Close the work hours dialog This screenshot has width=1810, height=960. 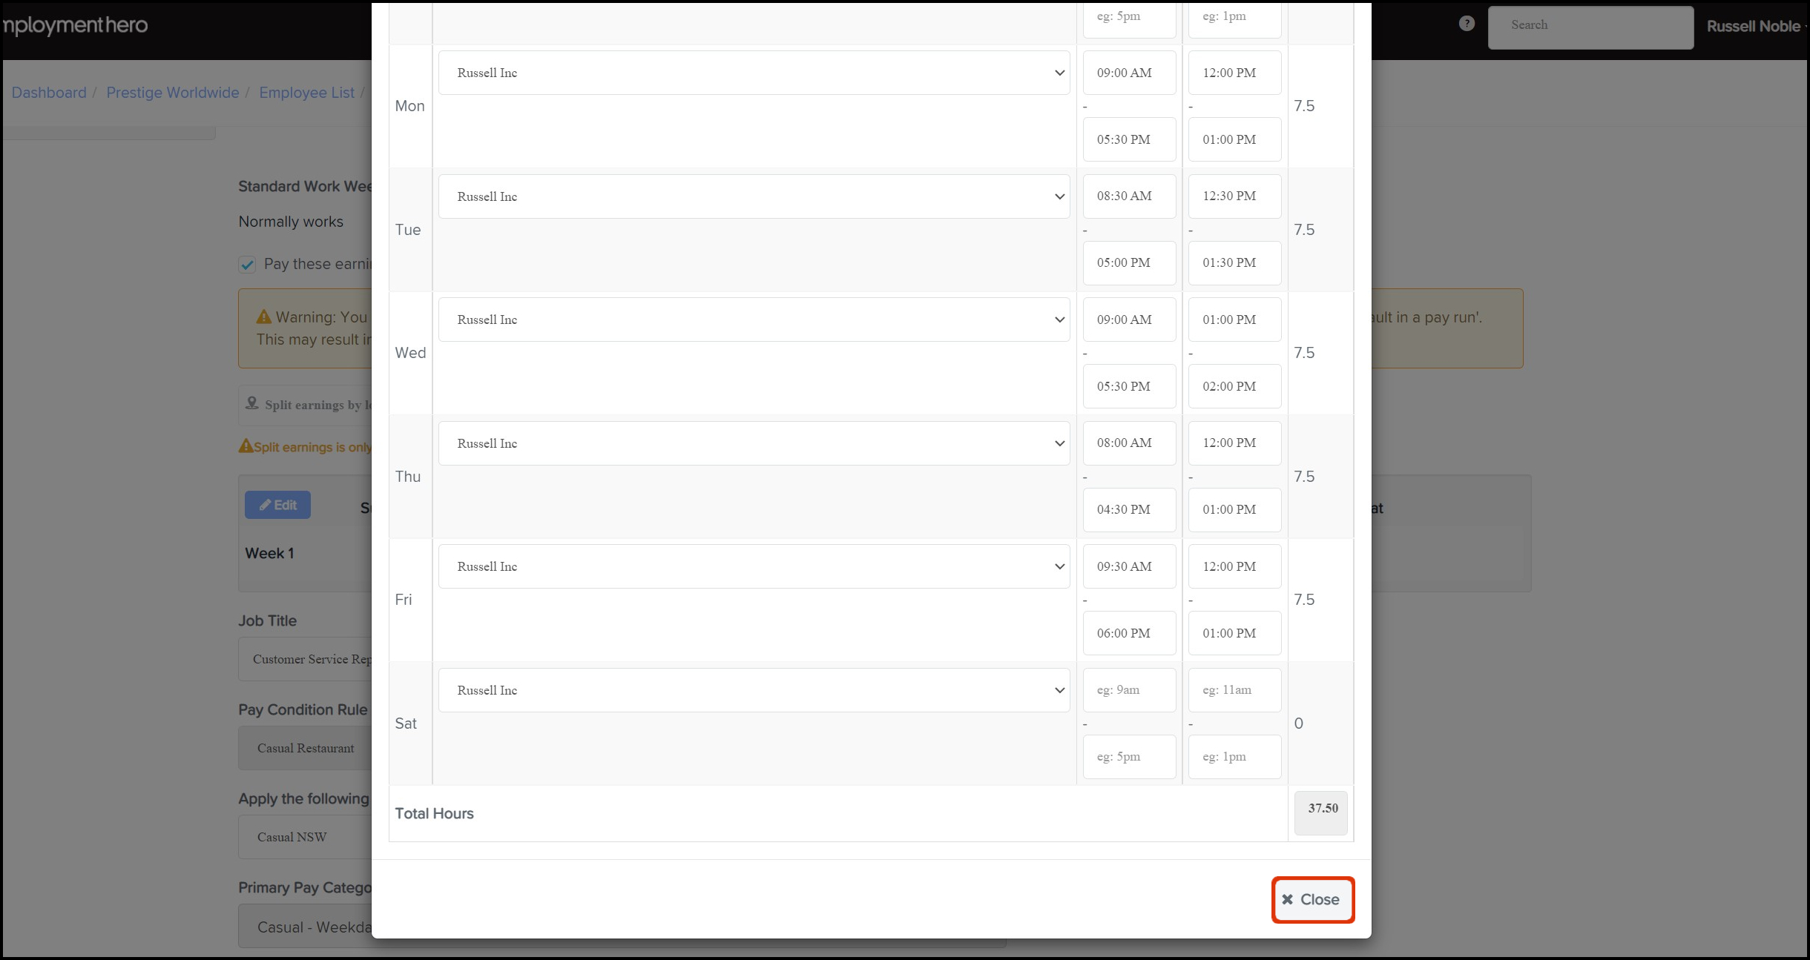tap(1312, 899)
